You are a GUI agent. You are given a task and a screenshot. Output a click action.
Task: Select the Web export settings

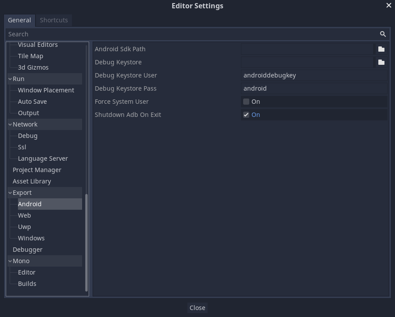24,215
